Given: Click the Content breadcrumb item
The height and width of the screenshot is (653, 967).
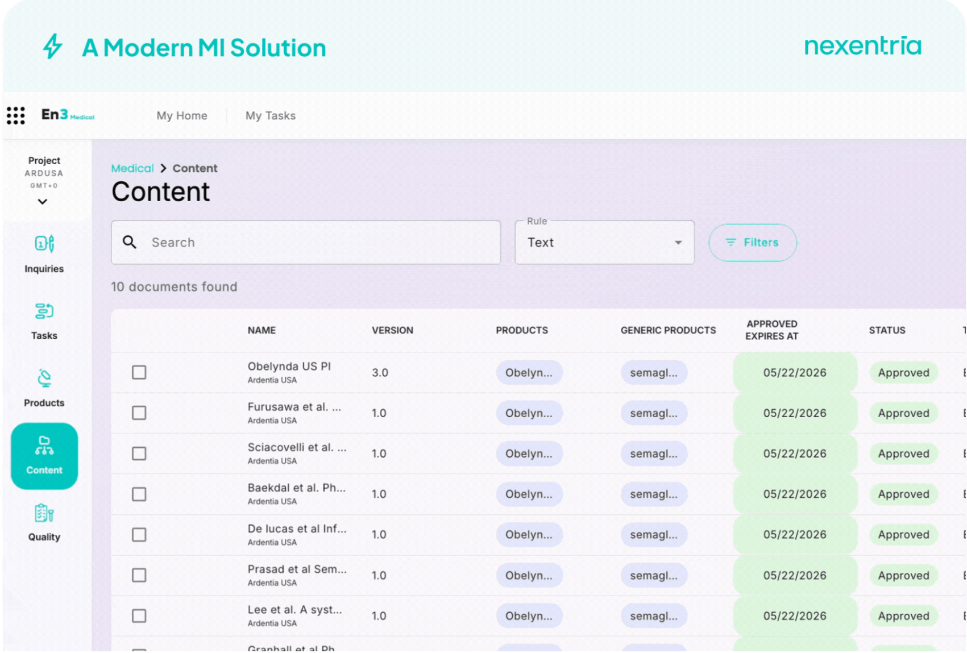Looking at the screenshot, I should pos(195,168).
